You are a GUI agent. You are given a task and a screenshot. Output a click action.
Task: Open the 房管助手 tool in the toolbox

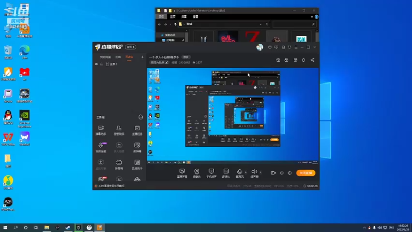(119, 130)
